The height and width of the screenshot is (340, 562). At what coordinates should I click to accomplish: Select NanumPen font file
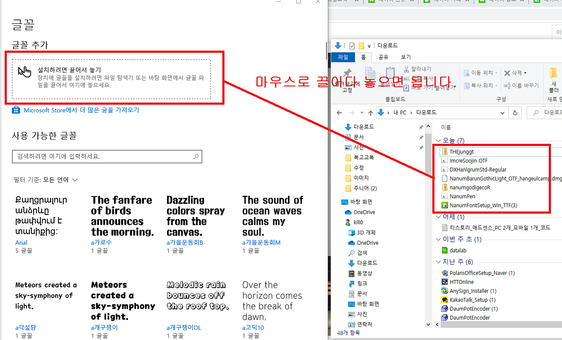coord(459,196)
